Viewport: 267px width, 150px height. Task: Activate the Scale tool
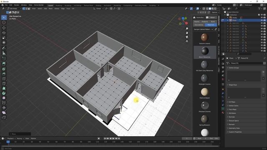pyautogui.click(x=4, y=37)
